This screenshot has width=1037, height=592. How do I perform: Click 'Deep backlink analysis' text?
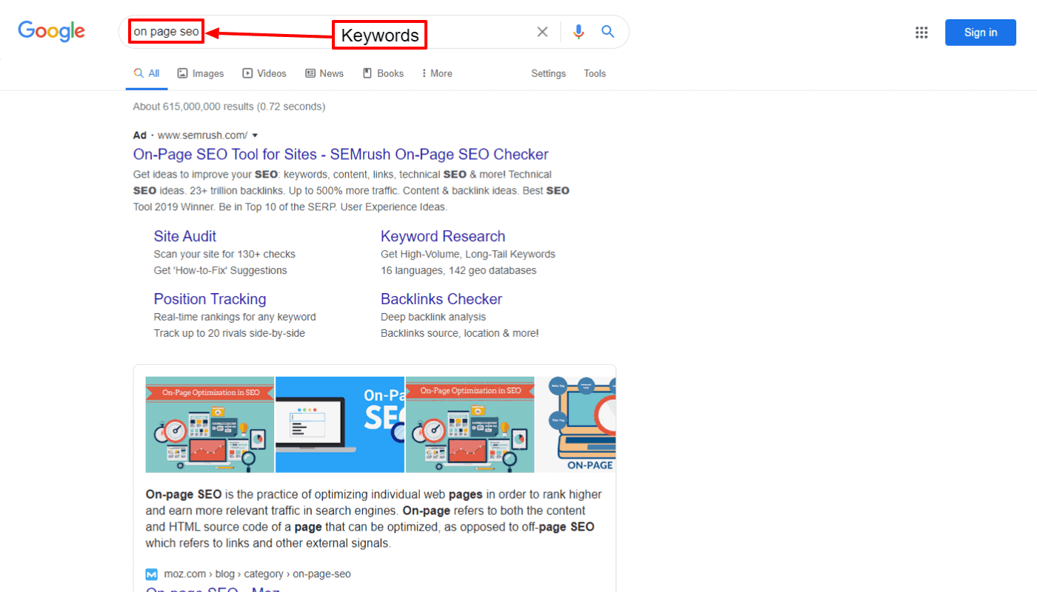point(433,317)
